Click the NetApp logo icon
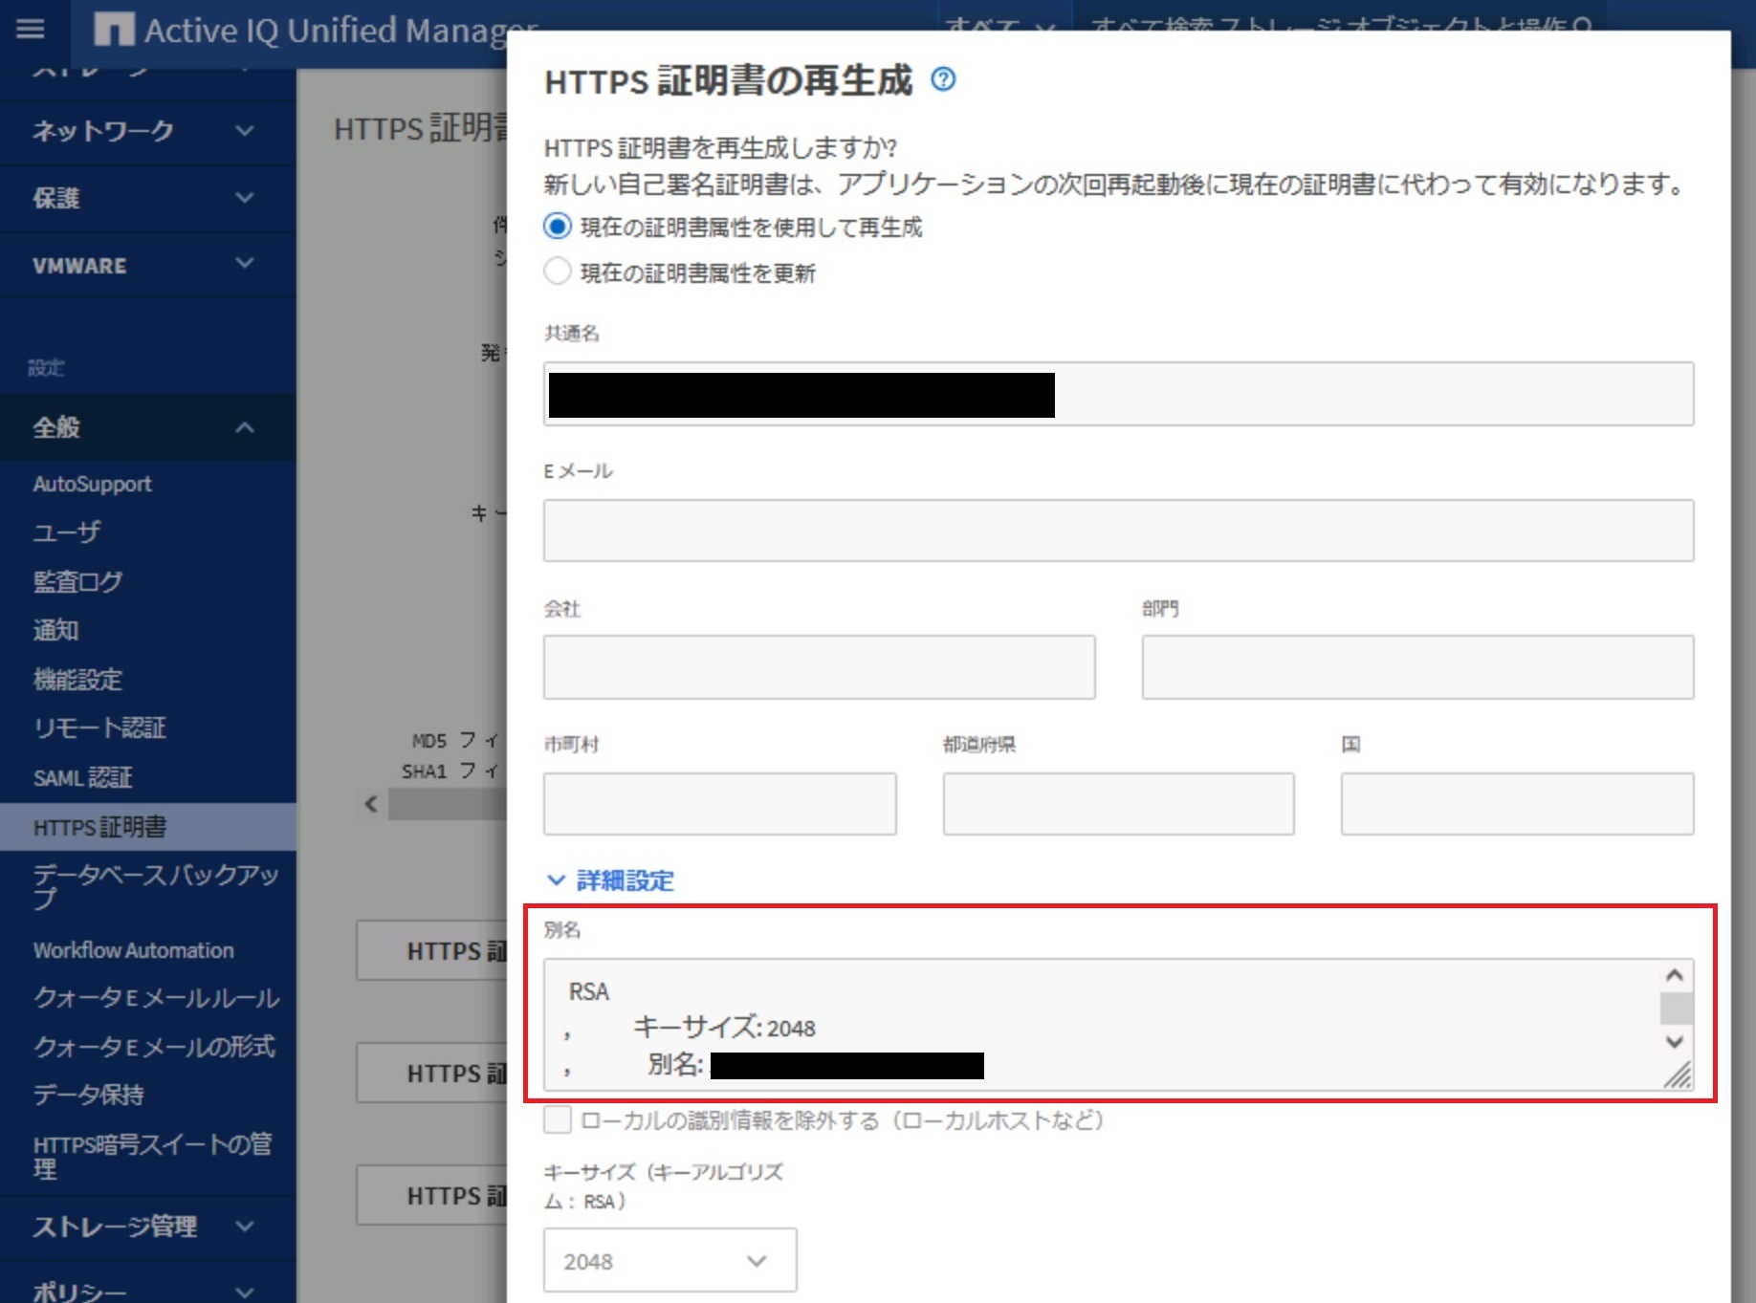Image resolution: width=1756 pixels, height=1303 pixels. (114, 30)
